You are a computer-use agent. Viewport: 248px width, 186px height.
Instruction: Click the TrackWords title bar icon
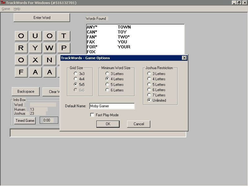click(3, 2)
